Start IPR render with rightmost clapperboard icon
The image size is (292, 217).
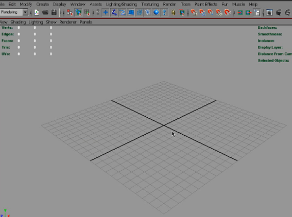288,12
